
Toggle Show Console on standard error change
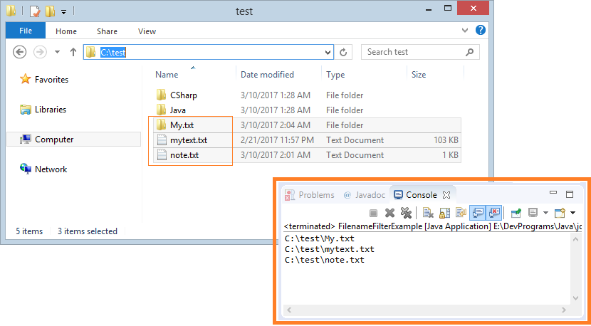(x=495, y=213)
